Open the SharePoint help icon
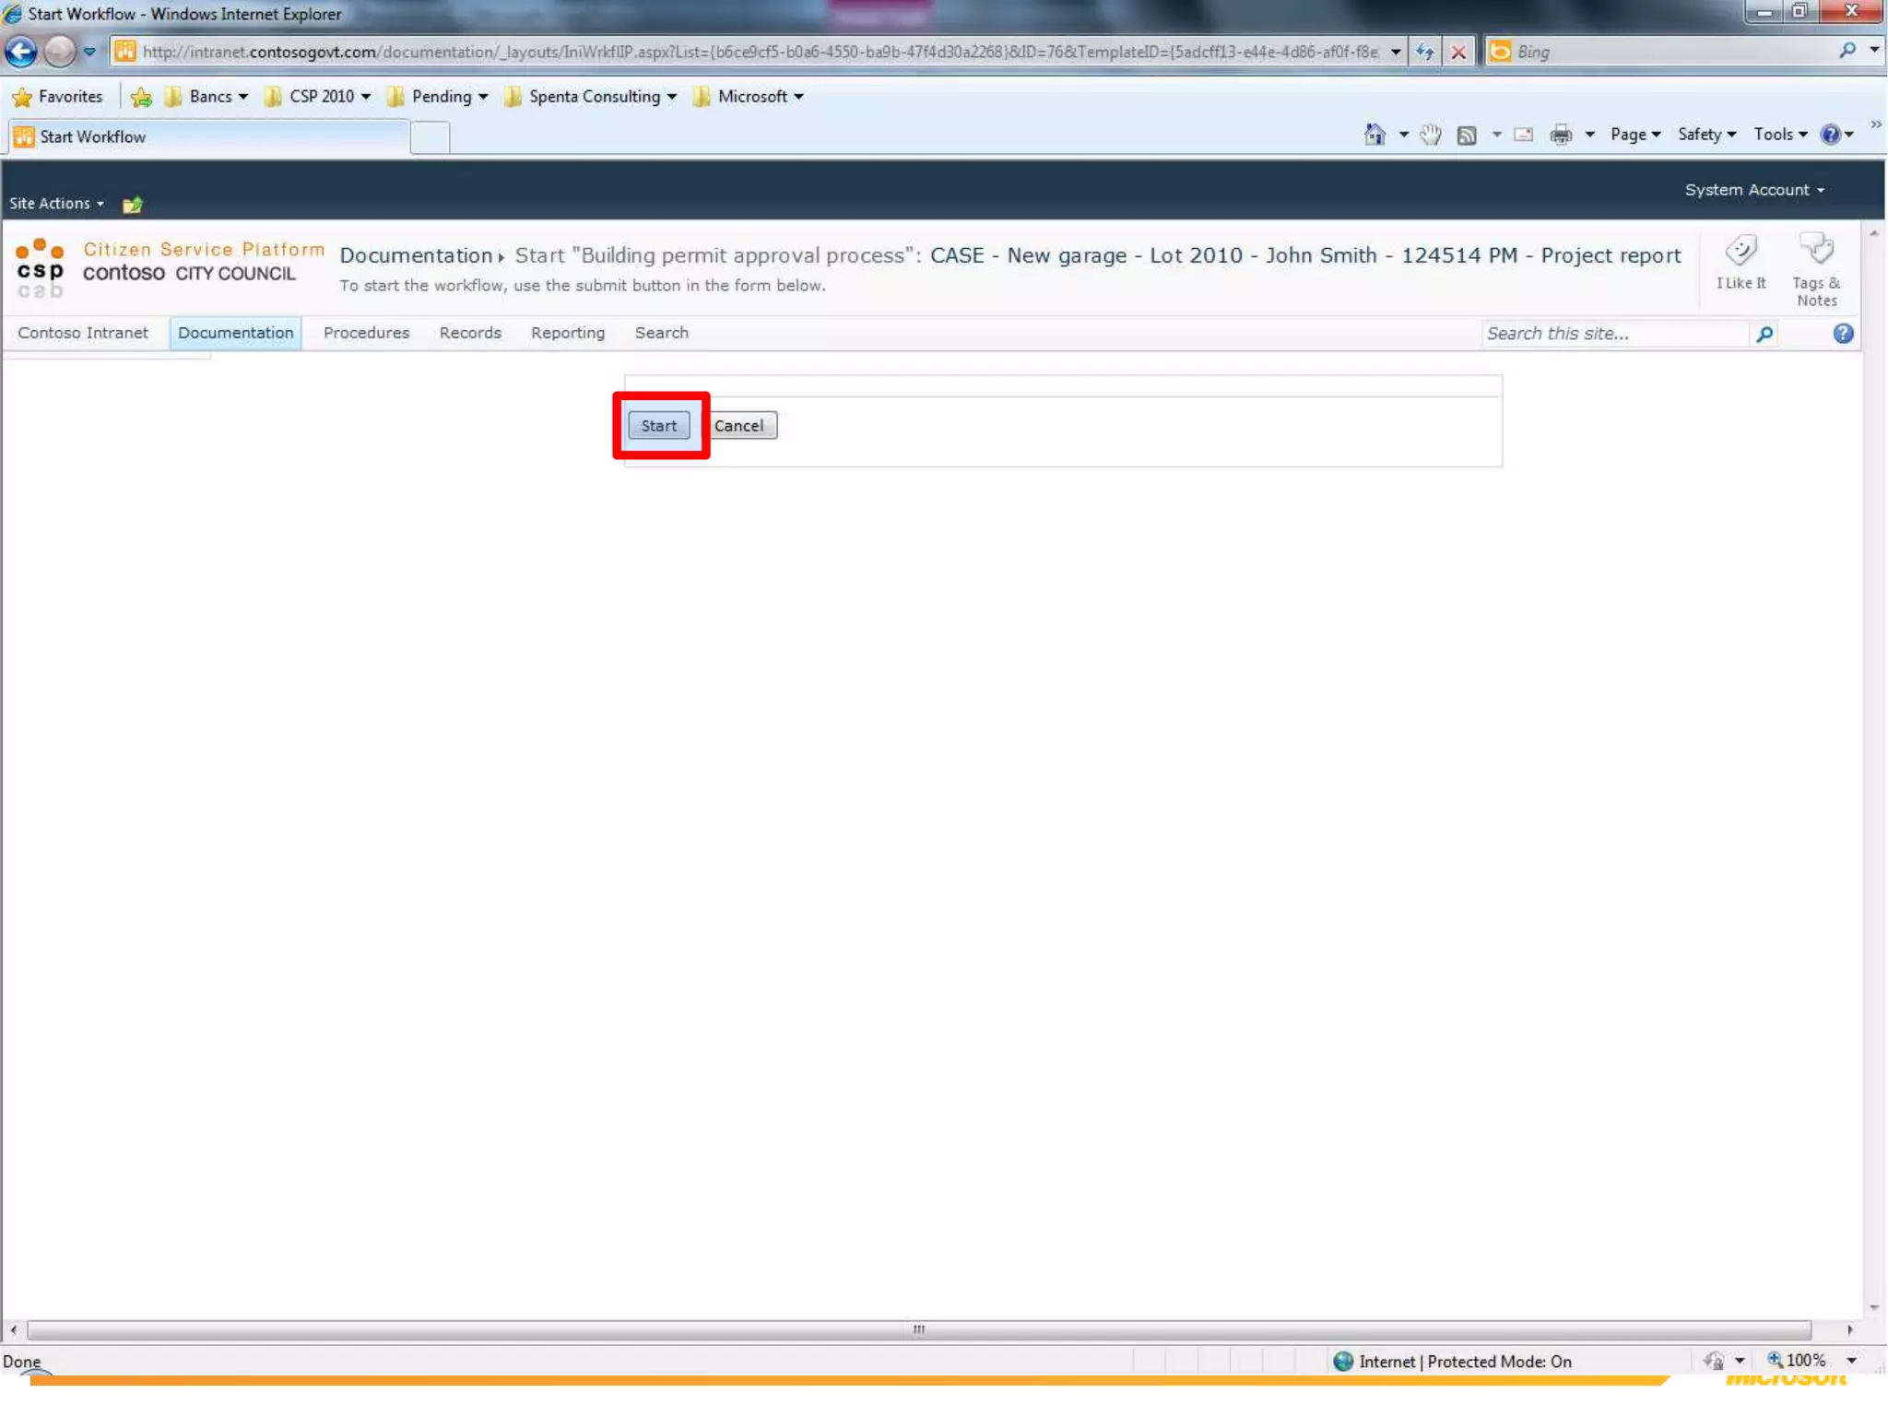The width and height of the screenshot is (1888, 1416). pyautogui.click(x=1843, y=334)
